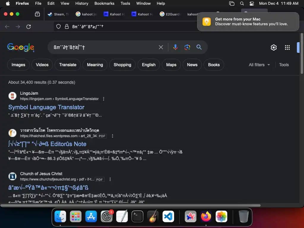Open the Church of Jesus Christ result title
This screenshot has width=304, height=228.
point(48,188)
